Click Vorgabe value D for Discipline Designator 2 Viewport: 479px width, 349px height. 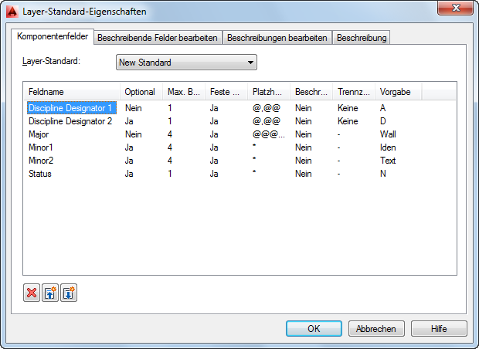pyautogui.click(x=383, y=121)
